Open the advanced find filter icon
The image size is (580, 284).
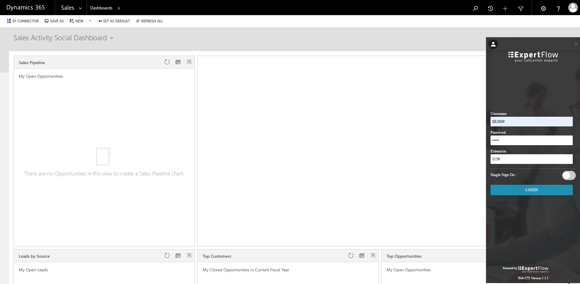(520, 8)
